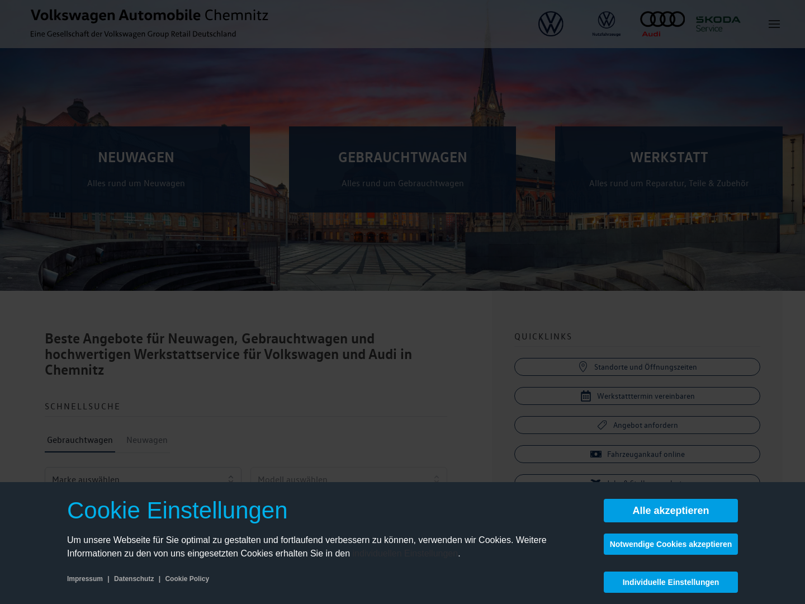The width and height of the screenshot is (805, 604).
Task: Accept all cookies with Alle akzeptieren
Action: (x=671, y=511)
